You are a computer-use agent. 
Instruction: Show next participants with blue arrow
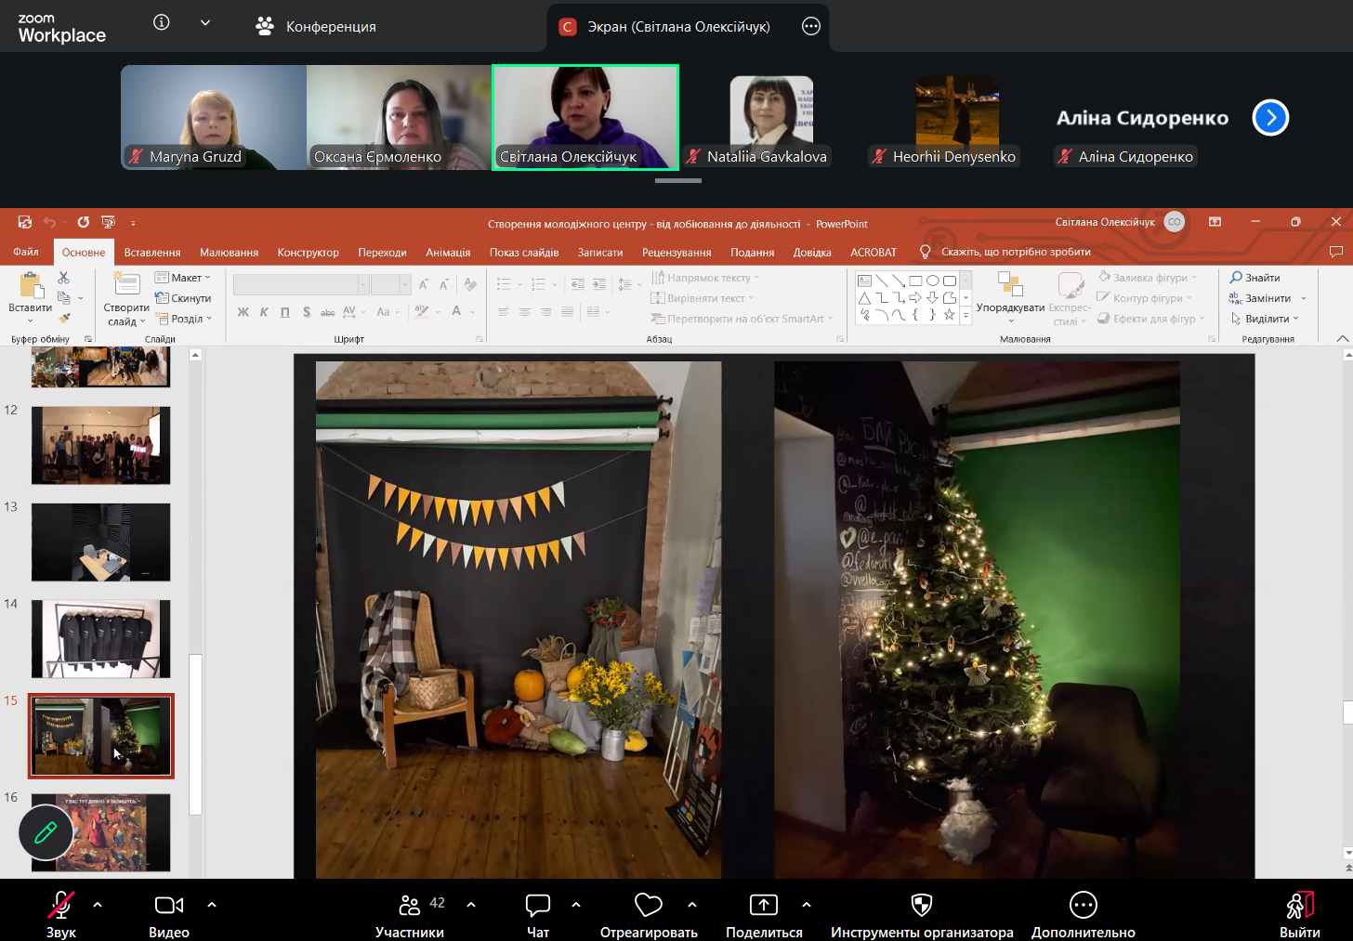coord(1270,117)
